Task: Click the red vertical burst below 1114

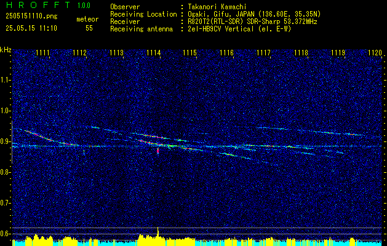Action: 158,151
